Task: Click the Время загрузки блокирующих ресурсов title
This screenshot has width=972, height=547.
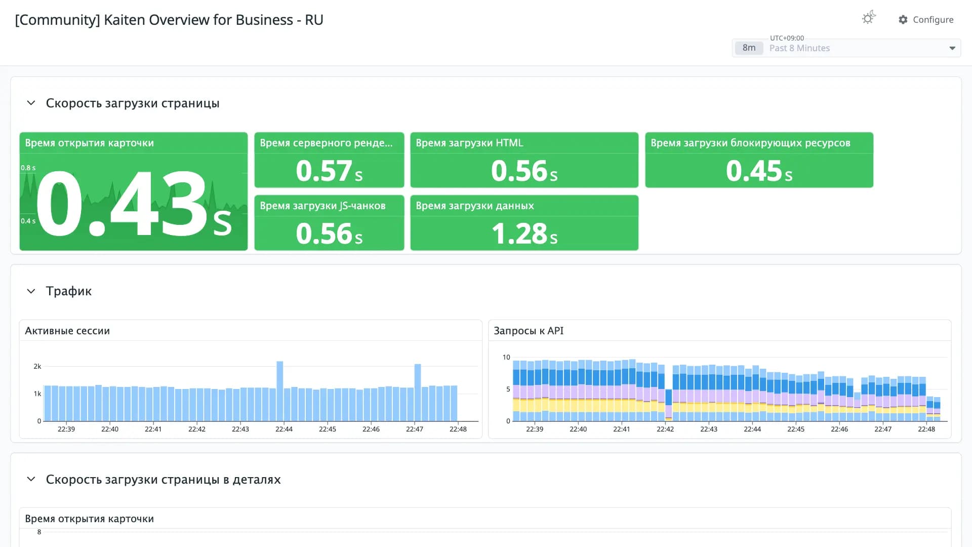Action: [x=750, y=143]
